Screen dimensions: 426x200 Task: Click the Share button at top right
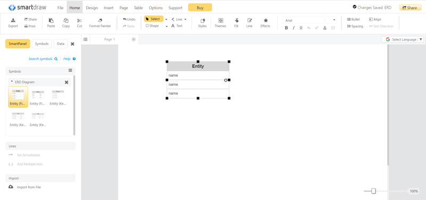[x=410, y=7]
